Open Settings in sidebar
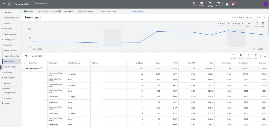 point(7,83)
